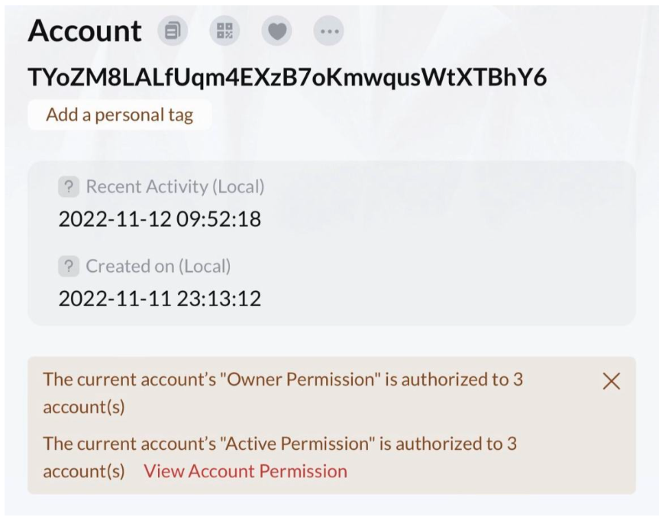Click the "Active Permission" text in notice
Image resolution: width=662 pixels, height=517 pixels.
[298, 444]
